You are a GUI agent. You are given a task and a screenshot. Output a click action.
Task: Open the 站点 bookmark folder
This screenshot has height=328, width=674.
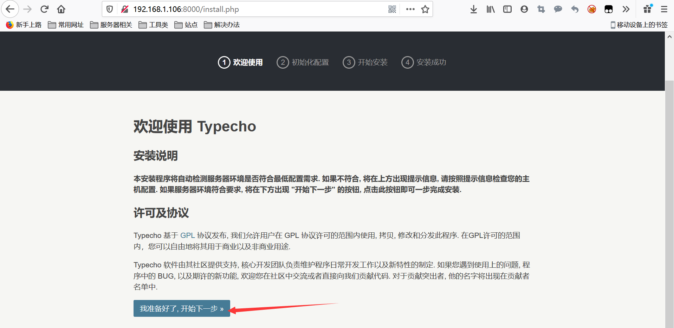186,25
